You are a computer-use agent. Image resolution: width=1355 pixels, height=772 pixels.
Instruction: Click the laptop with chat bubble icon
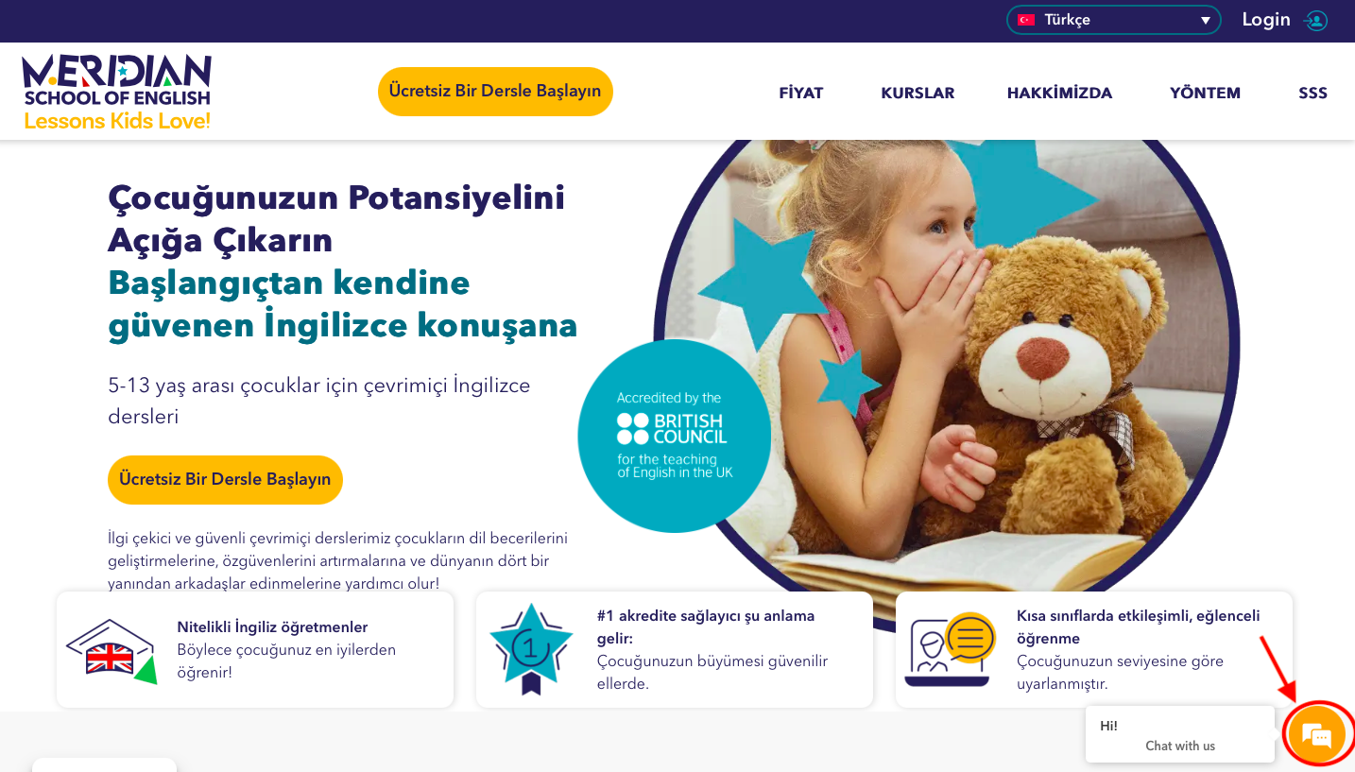(x=950, y=649)
